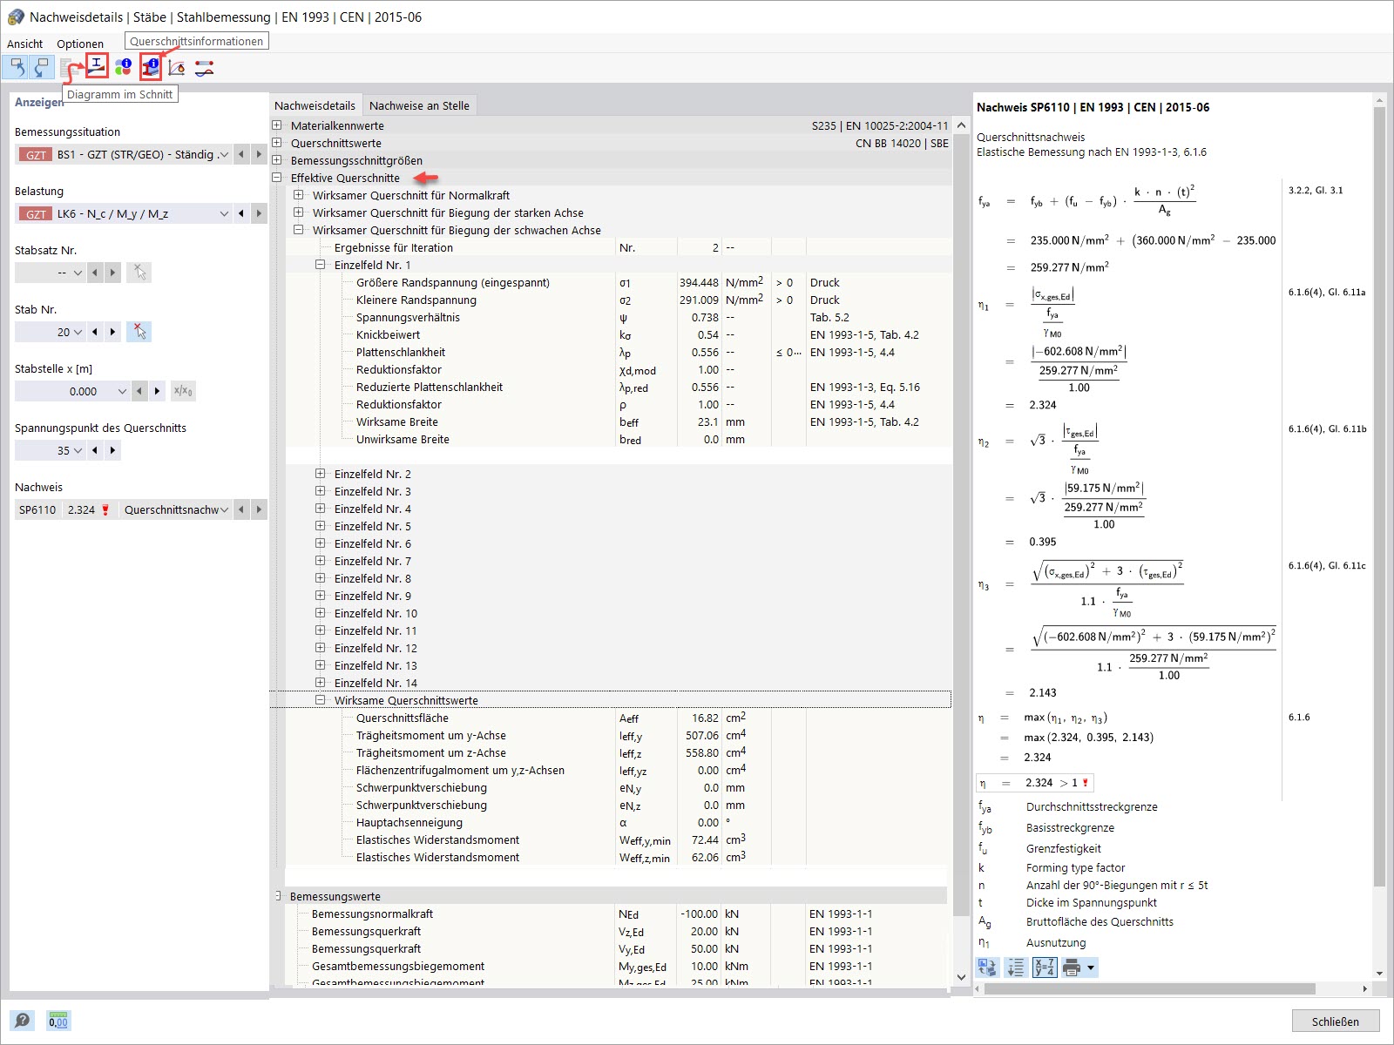The image size is (1394, 1045).
Task: Open the Belastung LK6 dropdown
Action: (223, 213)
